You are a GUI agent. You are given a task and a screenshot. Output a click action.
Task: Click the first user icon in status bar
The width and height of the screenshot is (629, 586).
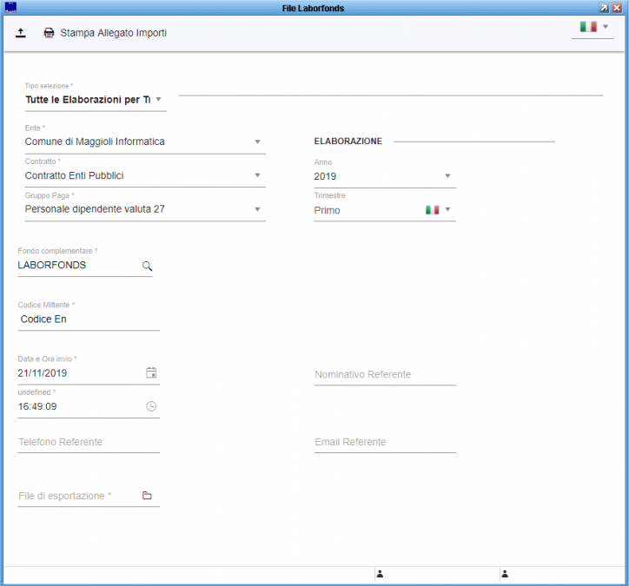(x=380, y=574)
